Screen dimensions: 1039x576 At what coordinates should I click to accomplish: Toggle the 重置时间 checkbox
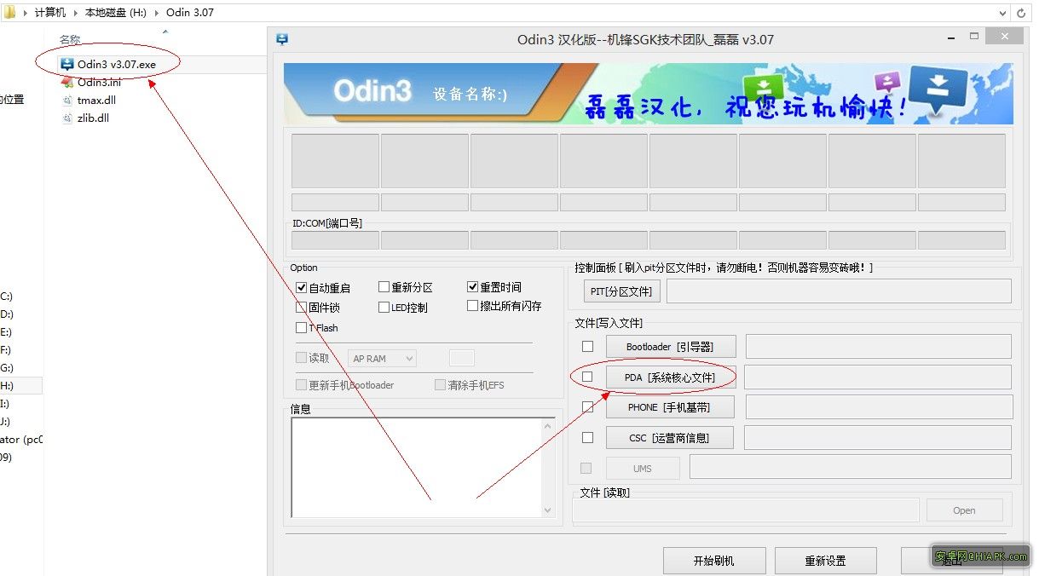(x=472, y=287)
